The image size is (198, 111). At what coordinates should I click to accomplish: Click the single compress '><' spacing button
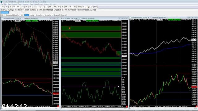pyautogui.click(x=43, y=7)
